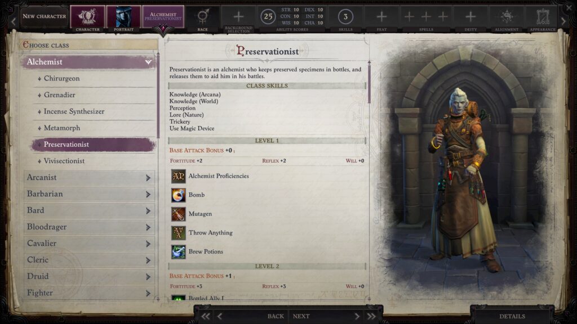Open the Spells plus icons
This screenshot has width=577, height=324.
(x=426, y=16)
